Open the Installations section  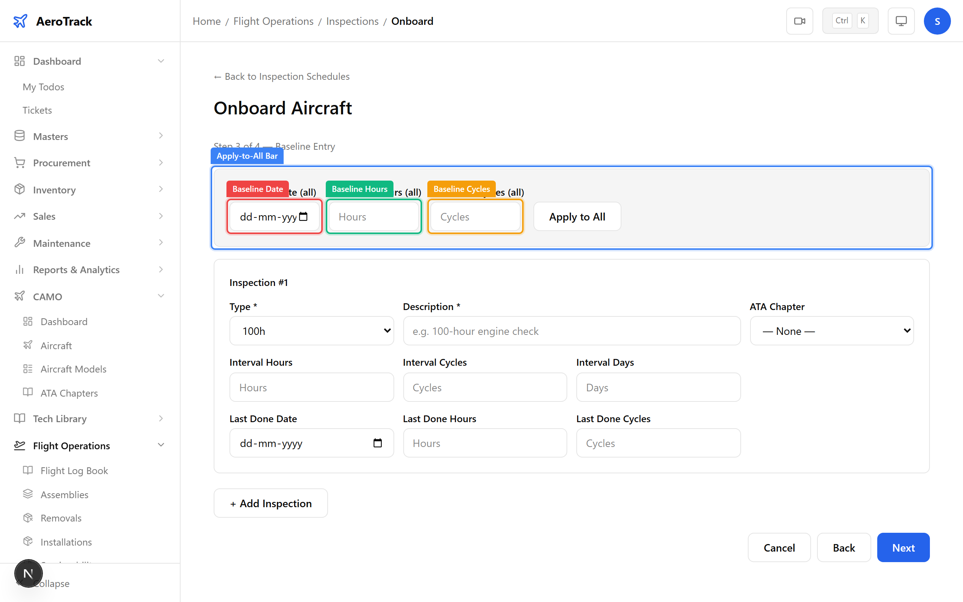tap(66, 542)
